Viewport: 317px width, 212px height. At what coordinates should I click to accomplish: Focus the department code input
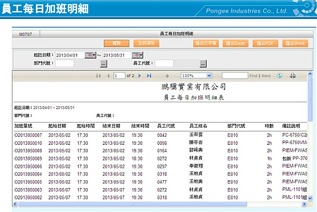click(64, 63)
